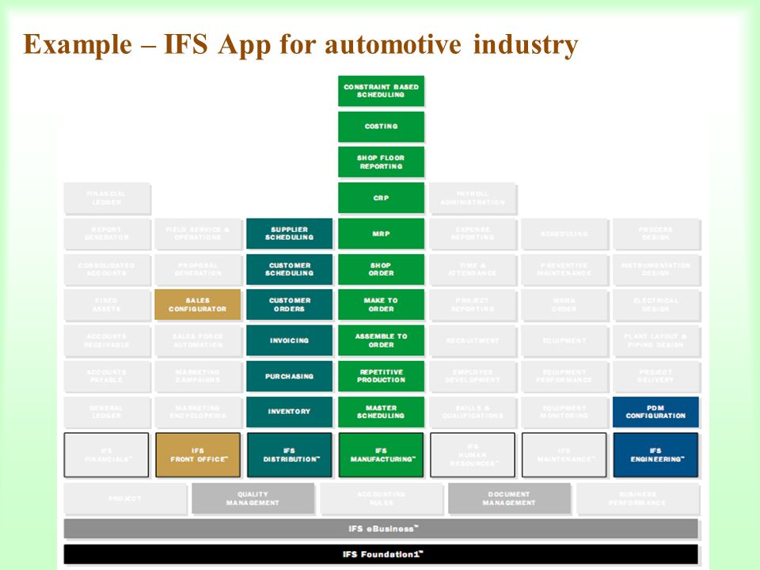The image size is (760, 570).
Task: Select the Document Management block
Action: [x=509, y=498]
